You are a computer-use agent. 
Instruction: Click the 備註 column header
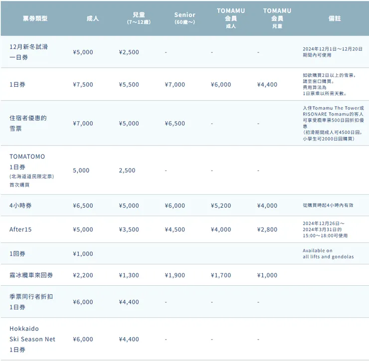click(x=335, y=18)
